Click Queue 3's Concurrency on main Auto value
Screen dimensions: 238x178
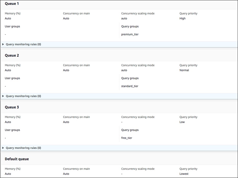coord(66,122)
